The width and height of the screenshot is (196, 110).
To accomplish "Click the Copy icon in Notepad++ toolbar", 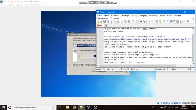I will (126, 22).
